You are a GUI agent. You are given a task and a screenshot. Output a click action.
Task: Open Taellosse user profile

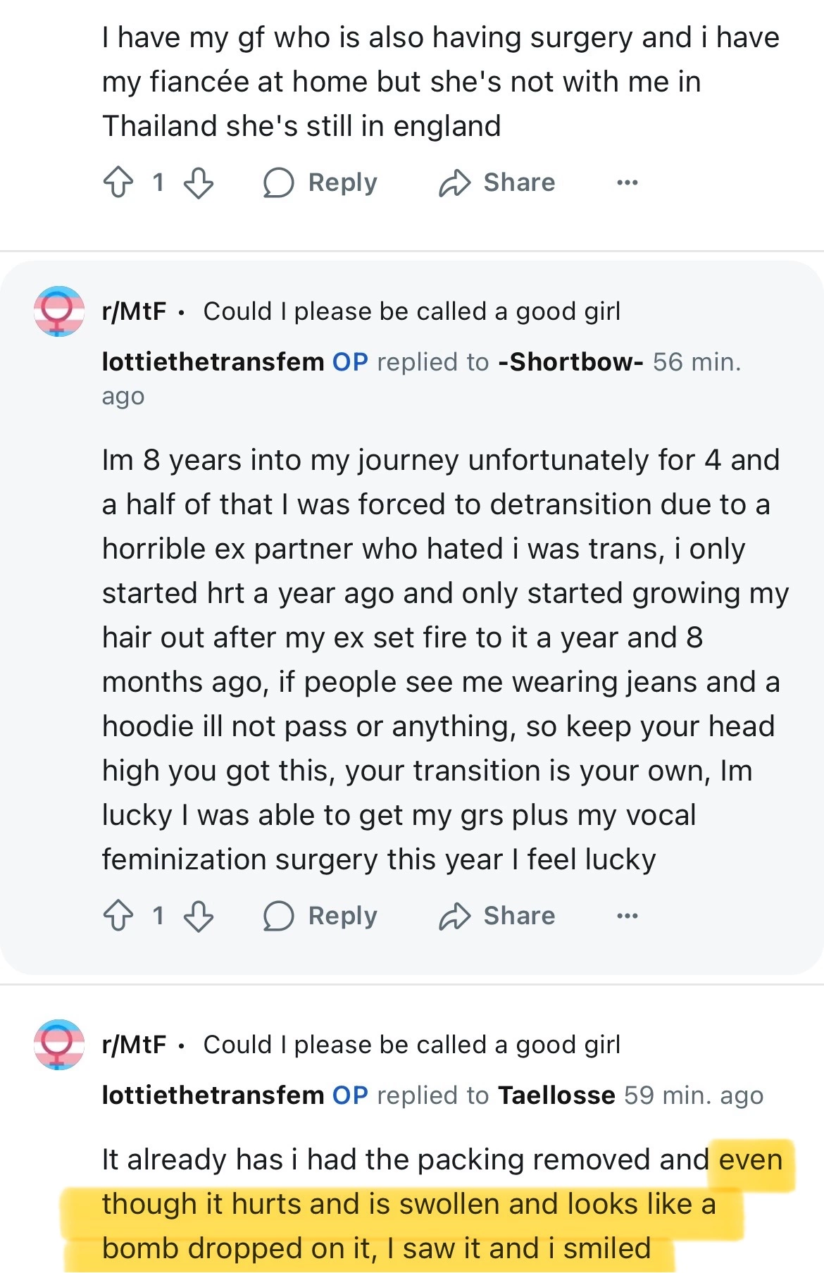coord(556,1095)
